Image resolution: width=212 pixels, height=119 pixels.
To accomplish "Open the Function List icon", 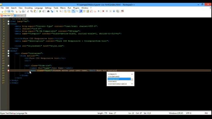I will point(91,11).
